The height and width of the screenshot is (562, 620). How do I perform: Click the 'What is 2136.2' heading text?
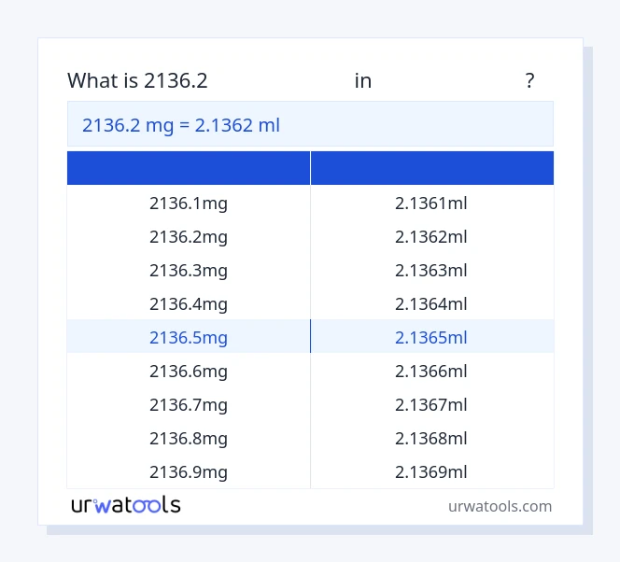[137, 81]
